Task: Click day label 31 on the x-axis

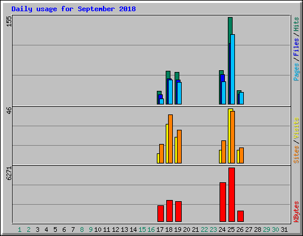Action: 284,230
